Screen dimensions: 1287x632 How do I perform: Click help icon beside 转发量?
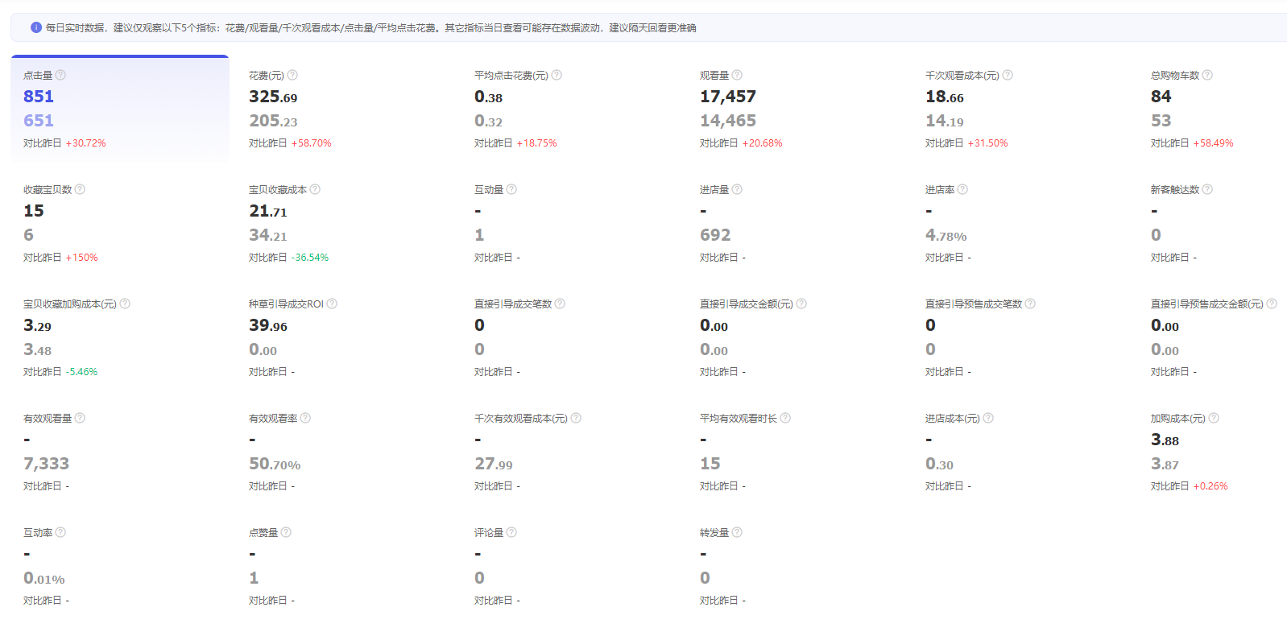(x=737, y=532)
